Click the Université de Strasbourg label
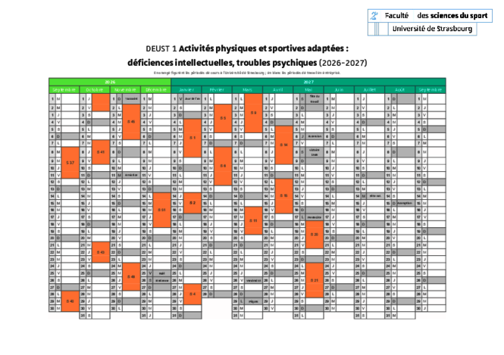504x355 pixels. (433, 28)
